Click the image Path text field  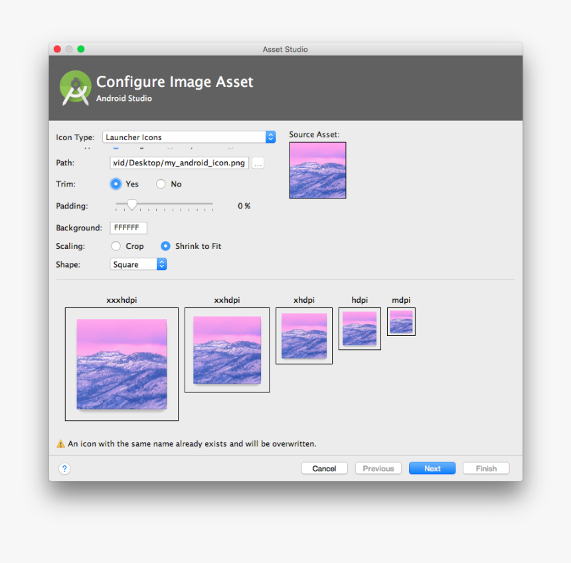pyautogui.click(x=179, y=163)
